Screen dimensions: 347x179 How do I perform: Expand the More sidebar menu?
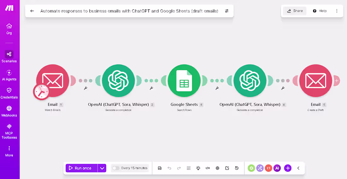(x=9, y=151)
